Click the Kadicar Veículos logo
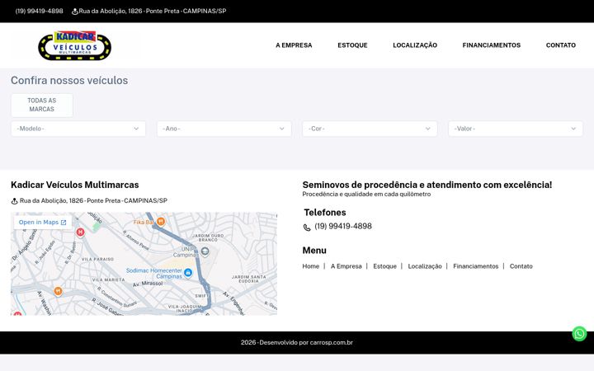The width and height of the screenshot is (594, 371). click(x=74, y=45)
